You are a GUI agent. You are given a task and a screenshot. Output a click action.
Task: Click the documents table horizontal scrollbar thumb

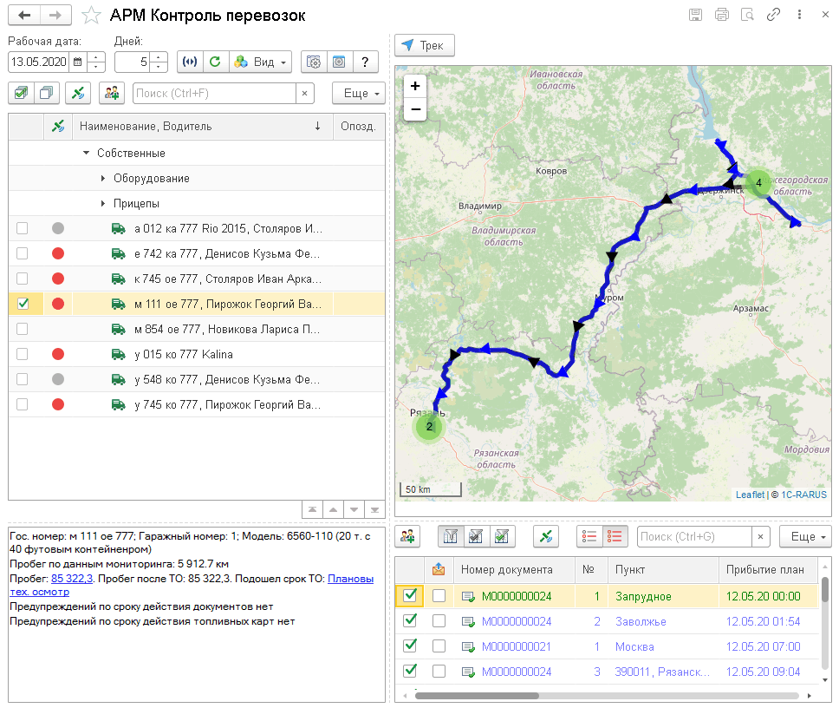[477, 696]
